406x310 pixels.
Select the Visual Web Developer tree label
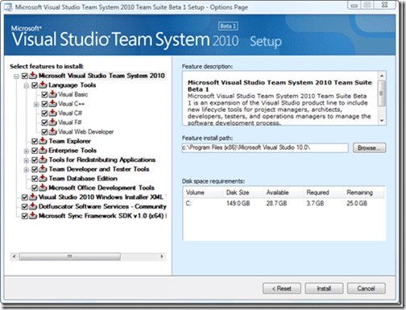coord(86,132)
